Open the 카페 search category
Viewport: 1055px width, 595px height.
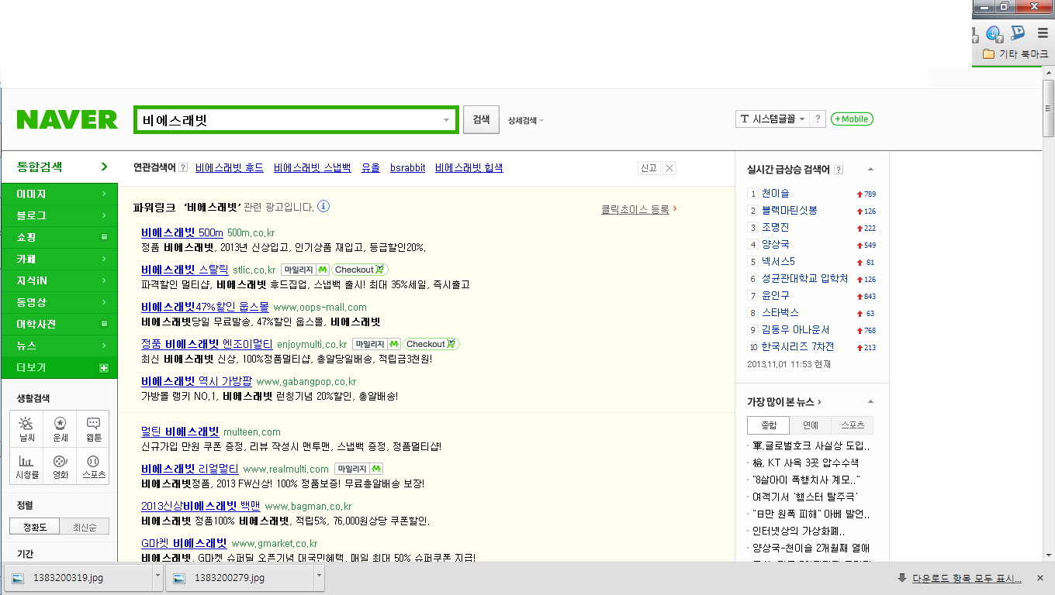coord(59,259)
